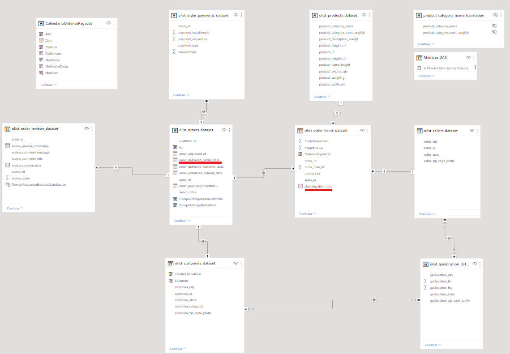Open more options for olist_order_payments_dataset
The width and height of the screenshot is (510, 354).
241,15
